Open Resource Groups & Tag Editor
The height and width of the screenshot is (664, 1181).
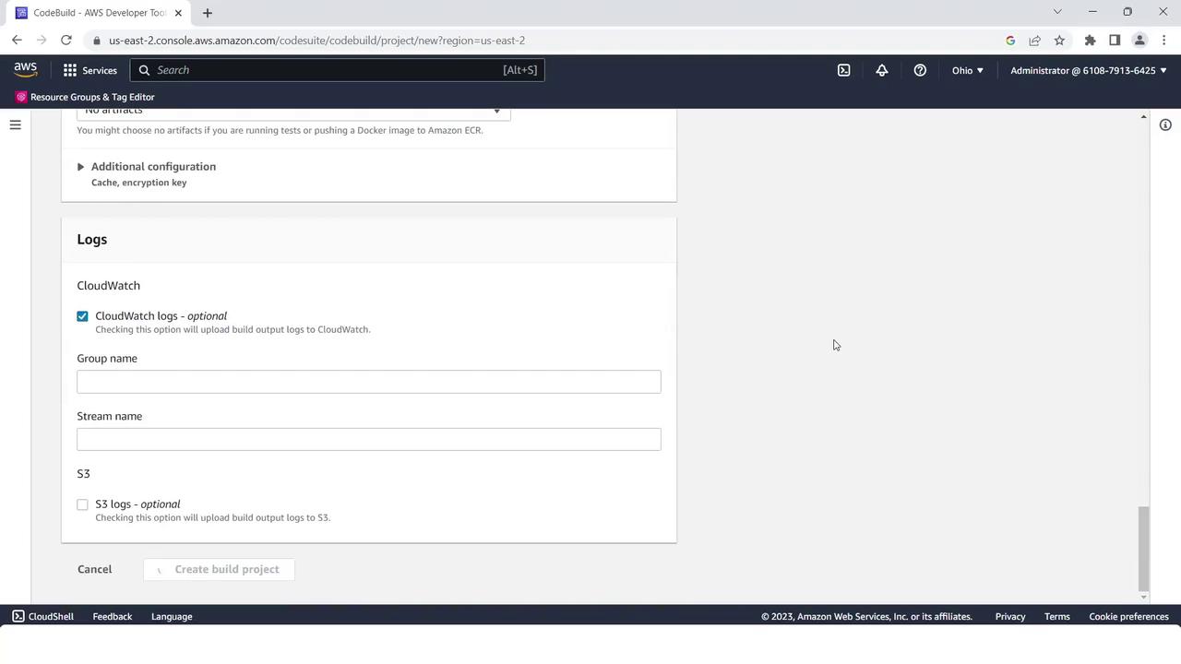pyautogui.click(x=85, y=97)
